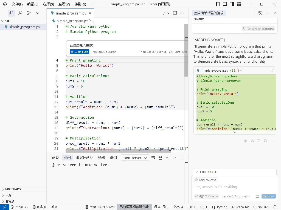The height and width of the screenshot is (210, 281).
Task: Switch to 终端 panel tab
Action: pos(102,157)
